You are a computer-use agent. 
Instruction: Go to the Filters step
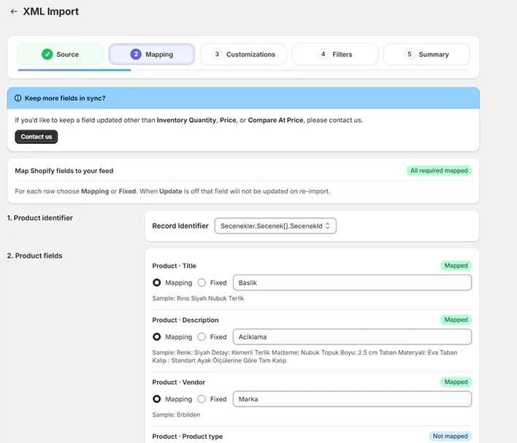[x=334, y=54]
